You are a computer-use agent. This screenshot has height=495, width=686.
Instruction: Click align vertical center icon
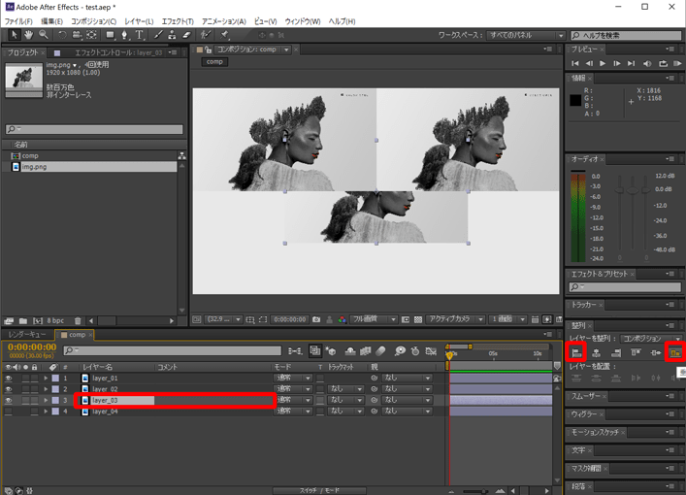click(655, 352)
